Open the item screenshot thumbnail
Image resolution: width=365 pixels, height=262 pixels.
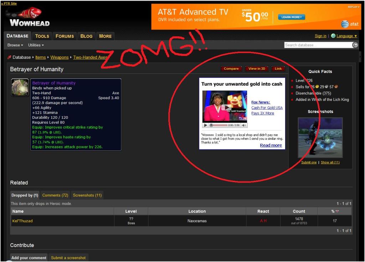[x=320, y=138]
